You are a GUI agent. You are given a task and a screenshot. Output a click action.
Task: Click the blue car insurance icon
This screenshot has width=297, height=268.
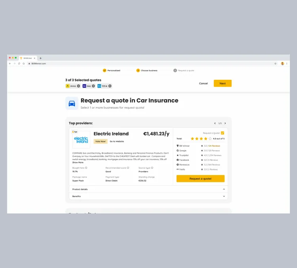[x=72, y=103]
